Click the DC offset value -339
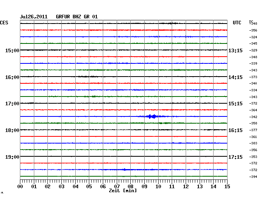Viewport: 259px width, 197px height. click(253, 63)
